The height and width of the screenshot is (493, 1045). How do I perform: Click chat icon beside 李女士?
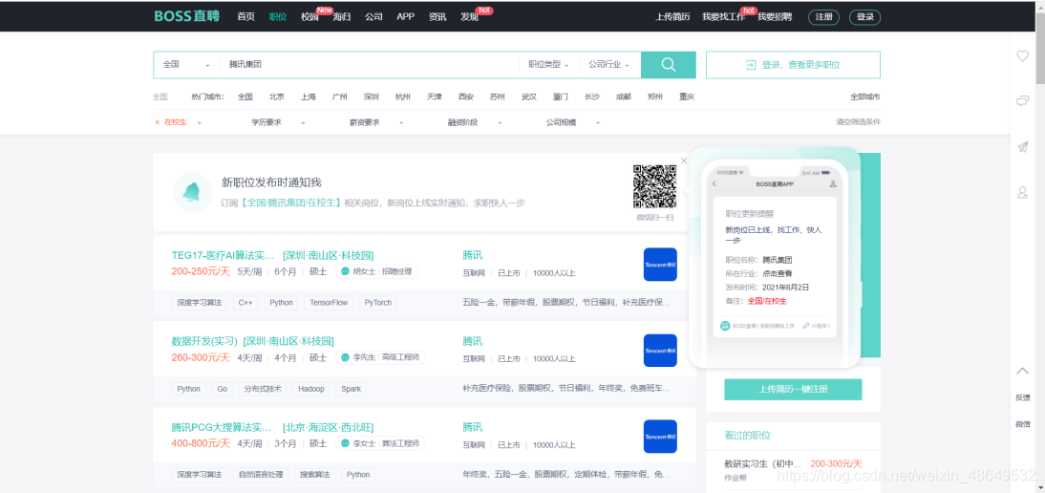point(345,443)
